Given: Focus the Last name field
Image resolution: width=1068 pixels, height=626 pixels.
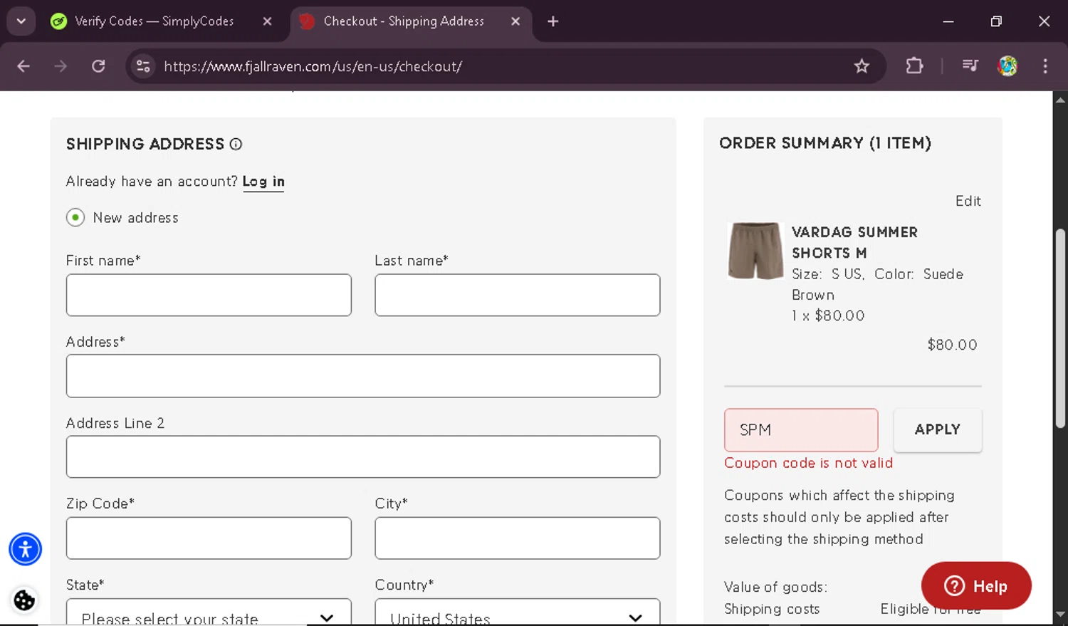Looking at the screenshot, I should (x=518, y=295).
